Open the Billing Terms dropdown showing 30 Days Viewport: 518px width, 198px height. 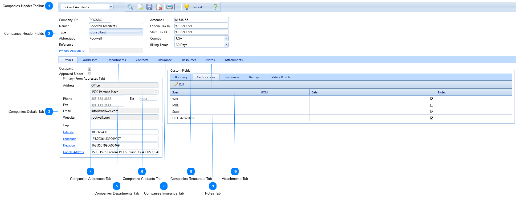[226, 45]
